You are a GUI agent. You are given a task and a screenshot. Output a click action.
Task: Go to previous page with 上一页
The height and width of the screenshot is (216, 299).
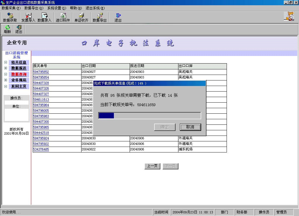[x=152, y=166]
